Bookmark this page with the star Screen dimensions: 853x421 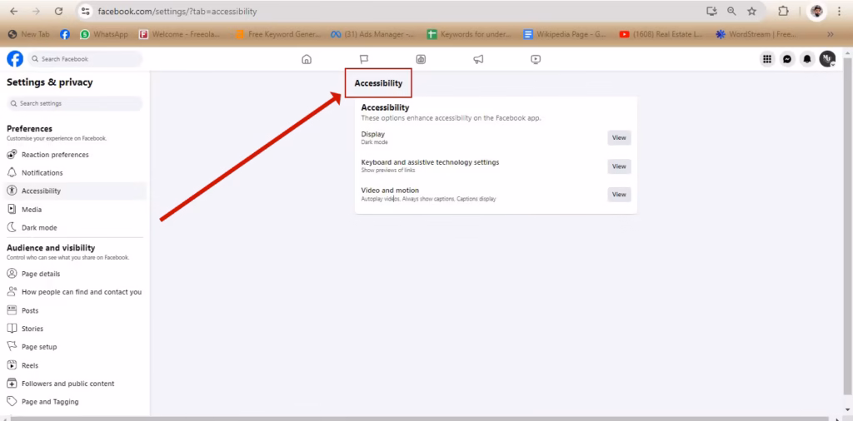pyautogui.click(x=752, y=12)
